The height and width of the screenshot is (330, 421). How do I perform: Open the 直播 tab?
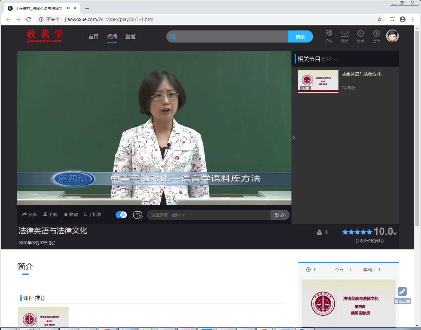click(130, 36)
